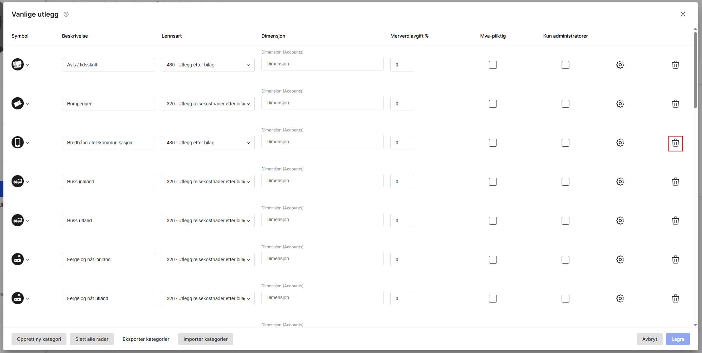Image resolution: width=702 pixels, height=353 pixels.
Task: Delete the Bredbånd / telekommunikasjon row
Action: click(675, 143)
